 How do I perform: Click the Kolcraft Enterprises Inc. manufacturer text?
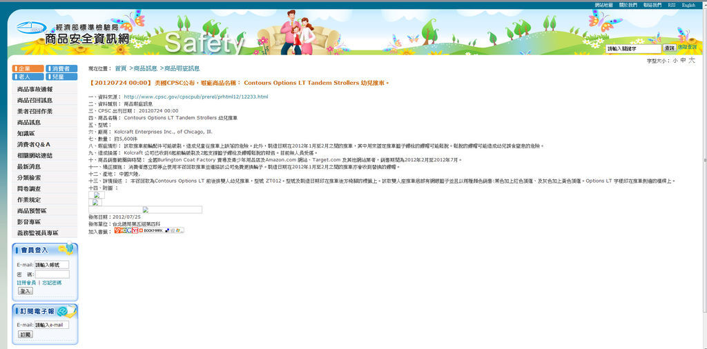pos(163,132)
